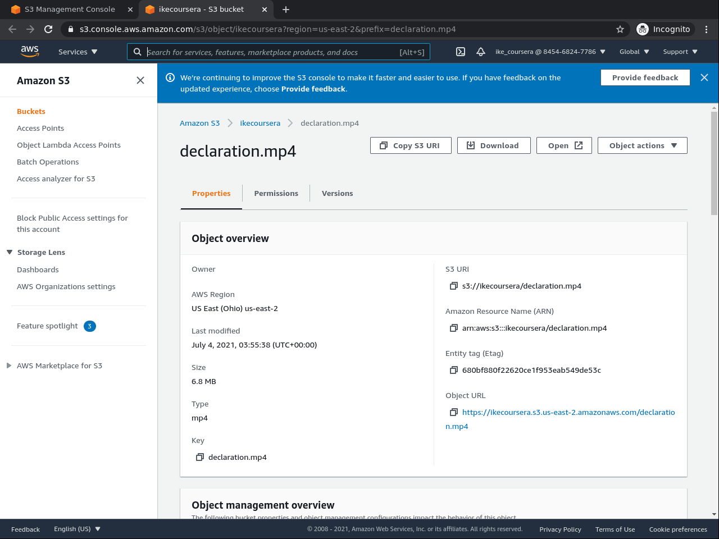The width and height of the screenshot is (719, 539).
Task: Copy the Object URL with its icon
Action: click(x=454, y=412)
